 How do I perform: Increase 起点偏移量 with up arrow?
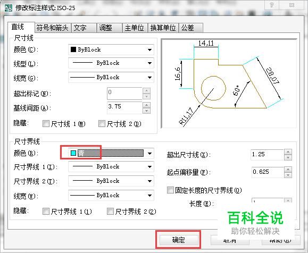coord(288,170)
